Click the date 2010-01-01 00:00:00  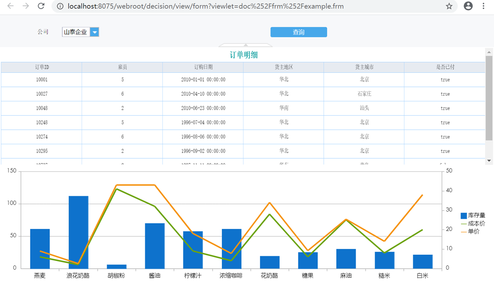tap(203, 80)
